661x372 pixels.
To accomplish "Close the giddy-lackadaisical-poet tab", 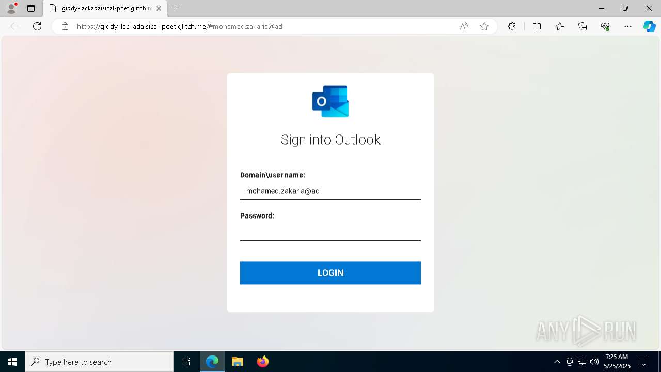I will pos(159,8).
